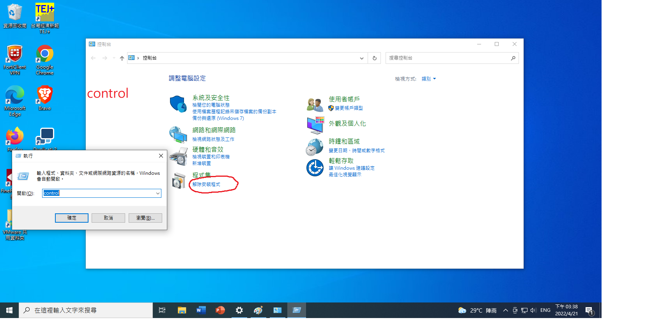The image size is (669, 327).
Task: Open Google Chrome desktop shortcut
Action: 45,59
